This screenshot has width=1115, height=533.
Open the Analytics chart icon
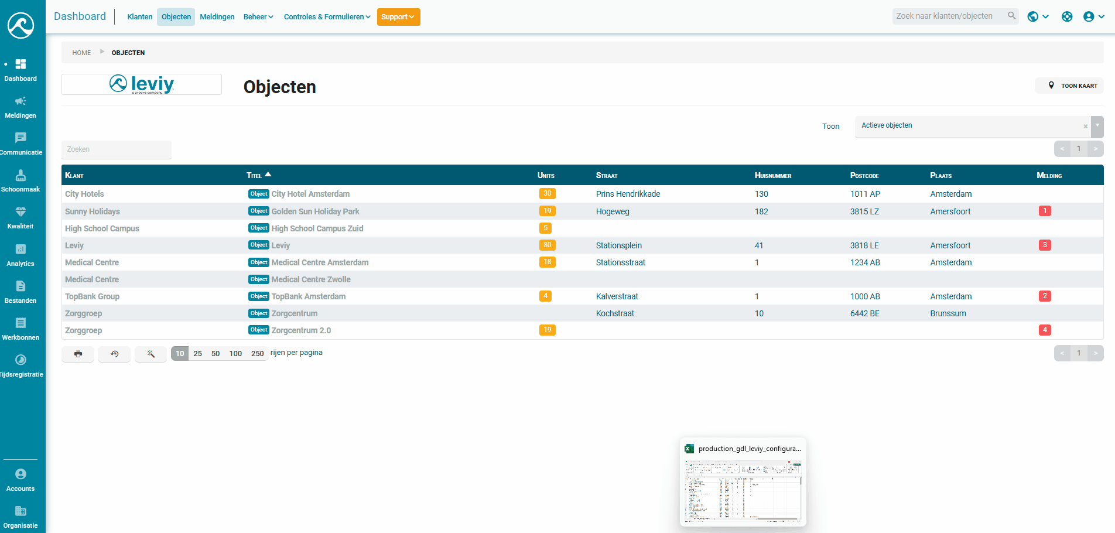tap(20, 249)
